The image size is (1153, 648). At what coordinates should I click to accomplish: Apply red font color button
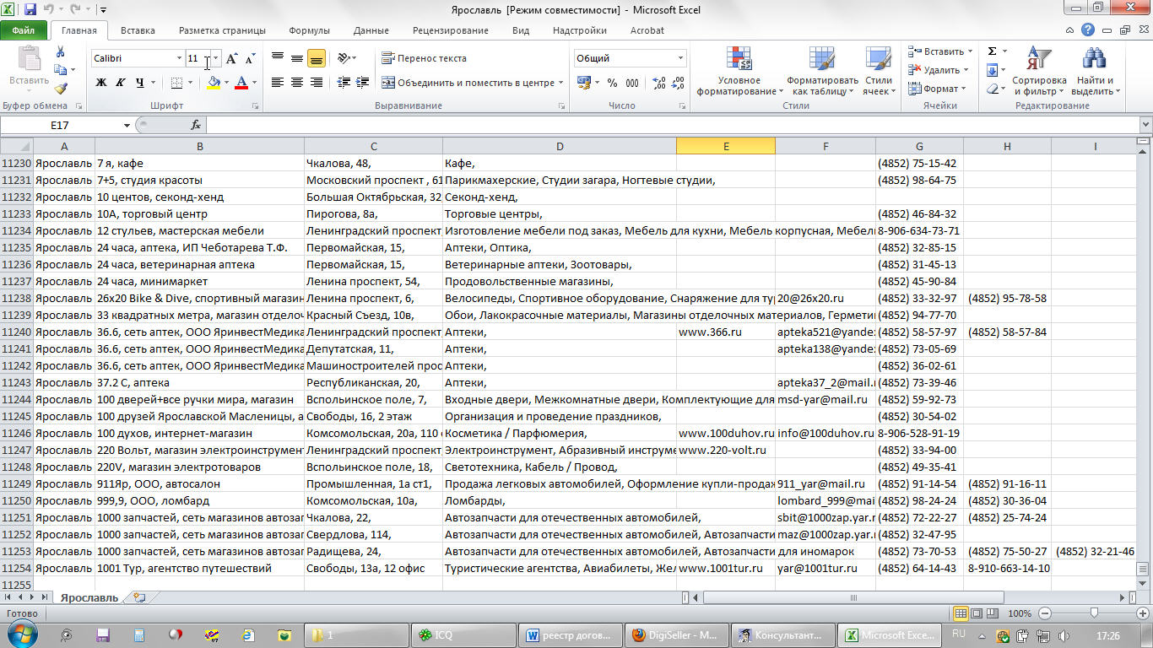[242, 83]
